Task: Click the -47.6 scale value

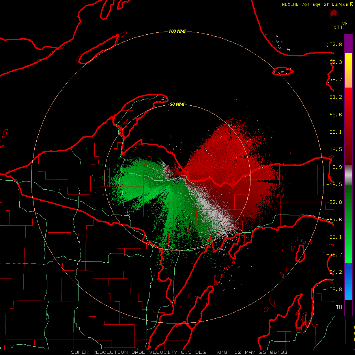Action: coord(334,220)
